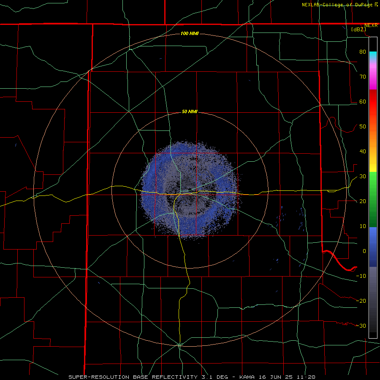Click the 0 value on the dBZ scale
Screen dimensions: 380x380
[x=364, y=251]
